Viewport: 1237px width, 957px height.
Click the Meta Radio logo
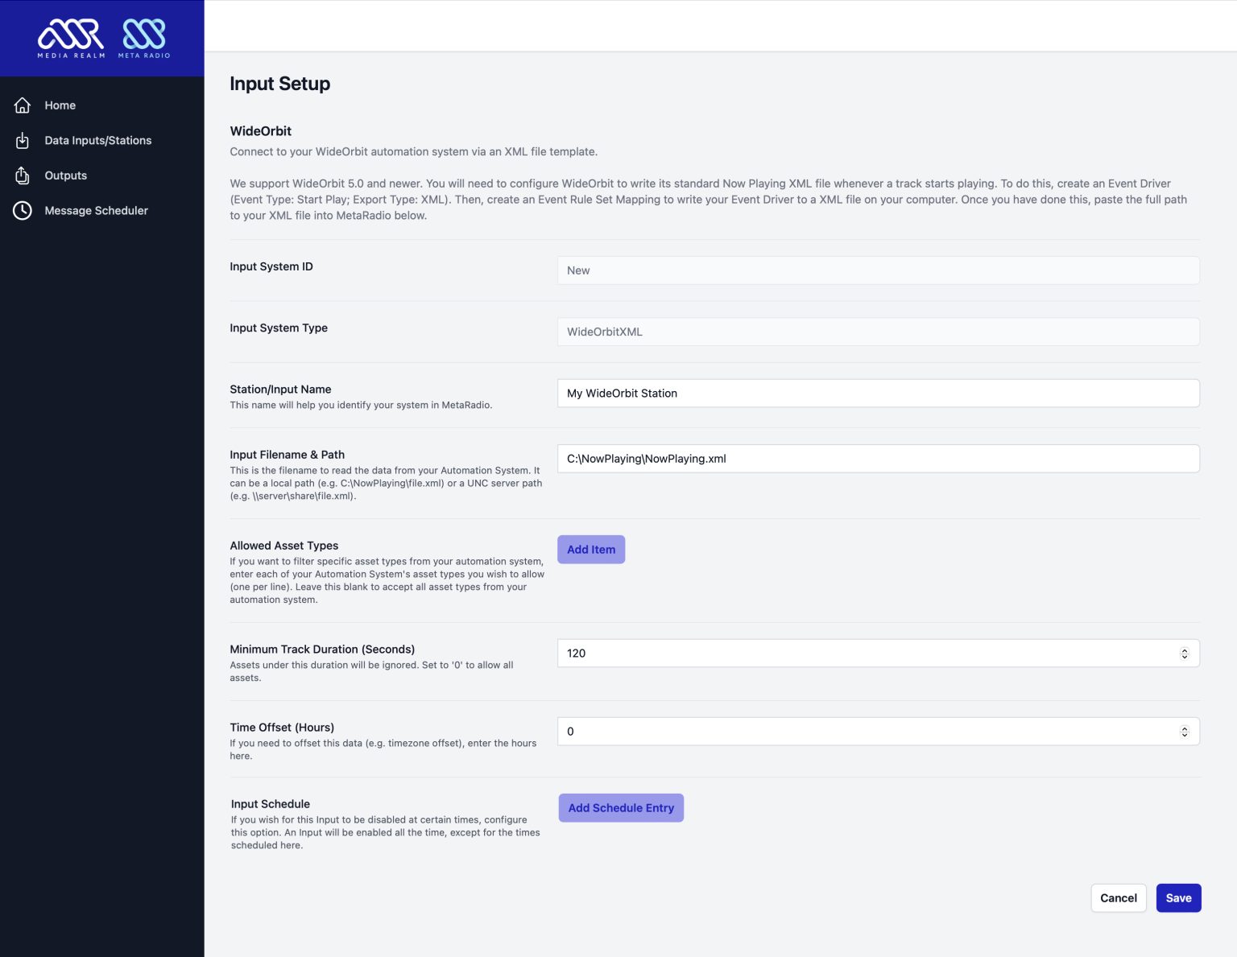pyautogui.click(x=144, y=37)
